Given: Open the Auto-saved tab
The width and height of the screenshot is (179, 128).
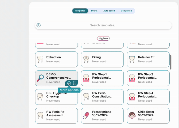Looking at the screenshot, I should pyautogui.click(x=109, y=11).
